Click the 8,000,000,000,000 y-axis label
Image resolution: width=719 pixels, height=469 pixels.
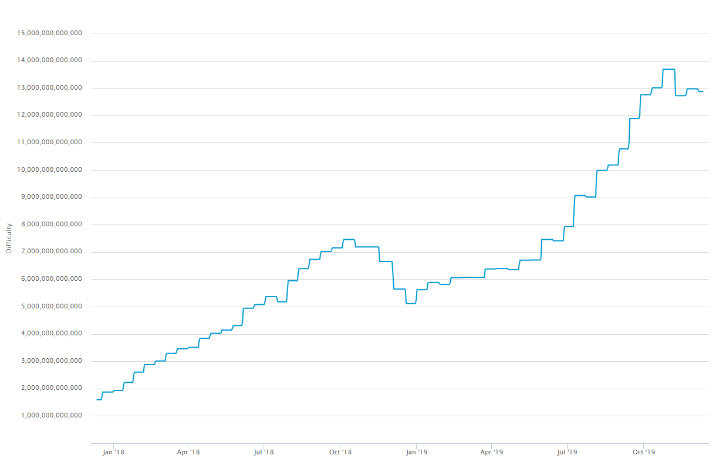[52, 225]
